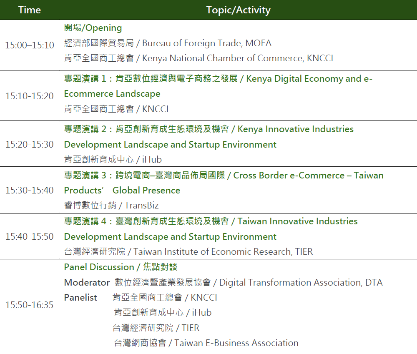Image resolution: width=417 pixels, height=354 pixels.
Task: Click 肯亞創新育成中心 / iHub speaker under talk 2
Action: coord(113,160)
